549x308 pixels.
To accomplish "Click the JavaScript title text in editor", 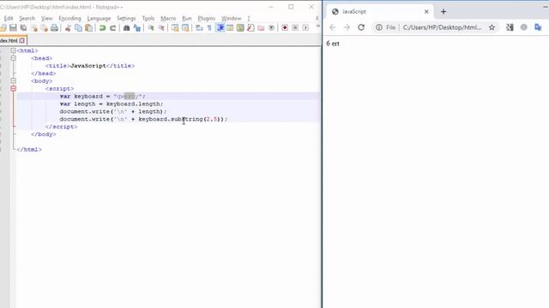I will [x=88, y=66].
